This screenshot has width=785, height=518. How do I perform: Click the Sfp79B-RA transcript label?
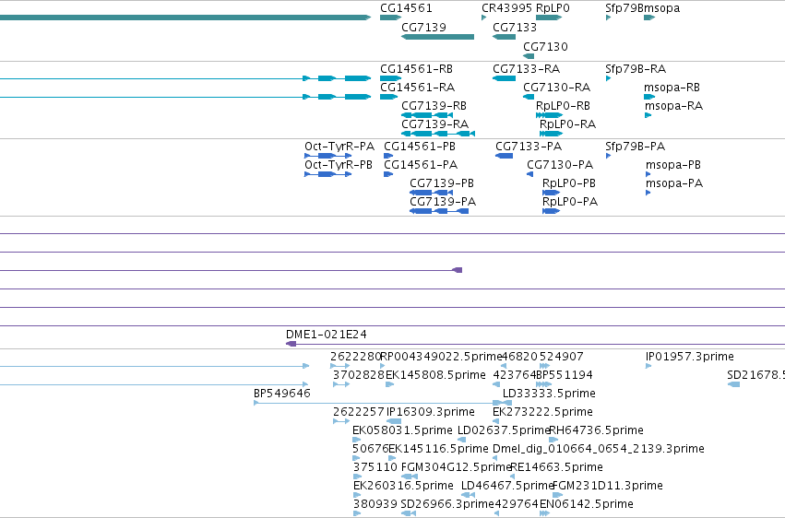(x=636, y=69)
